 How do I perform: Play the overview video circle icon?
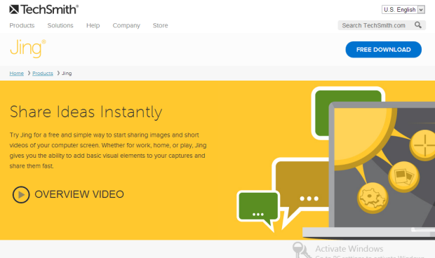[x=21, y=194]
